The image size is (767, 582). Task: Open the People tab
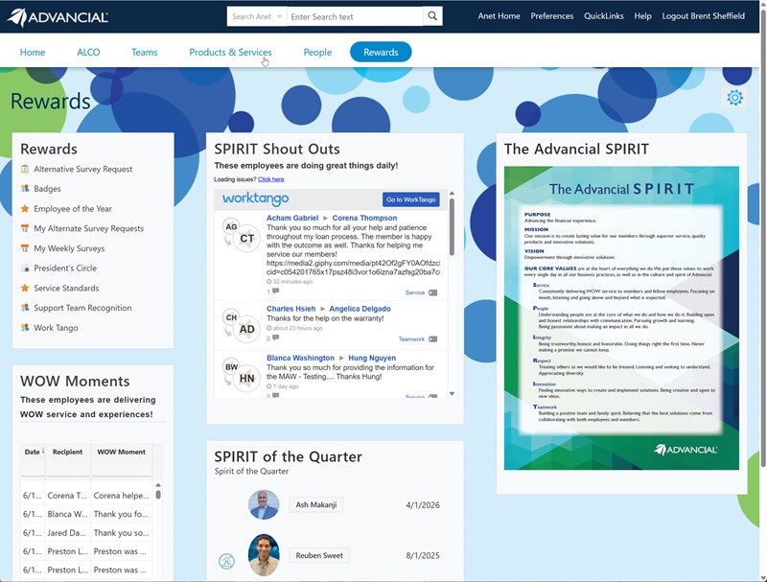coord(317,52)
